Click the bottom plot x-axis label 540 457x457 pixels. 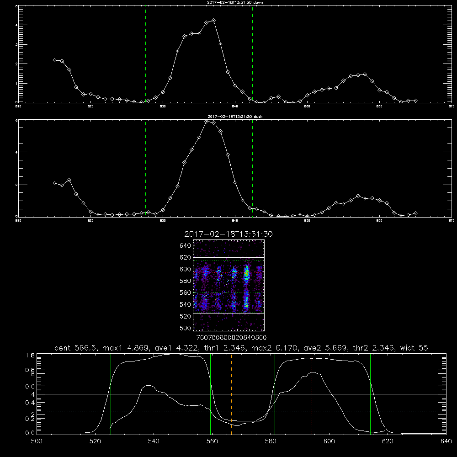(154, 441)
